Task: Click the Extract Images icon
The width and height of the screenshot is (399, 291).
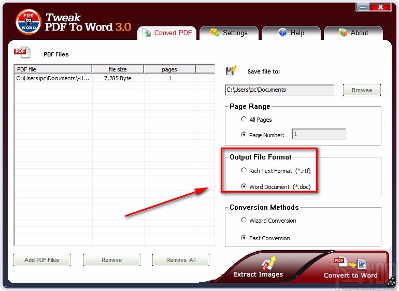Action: [269, 263]
